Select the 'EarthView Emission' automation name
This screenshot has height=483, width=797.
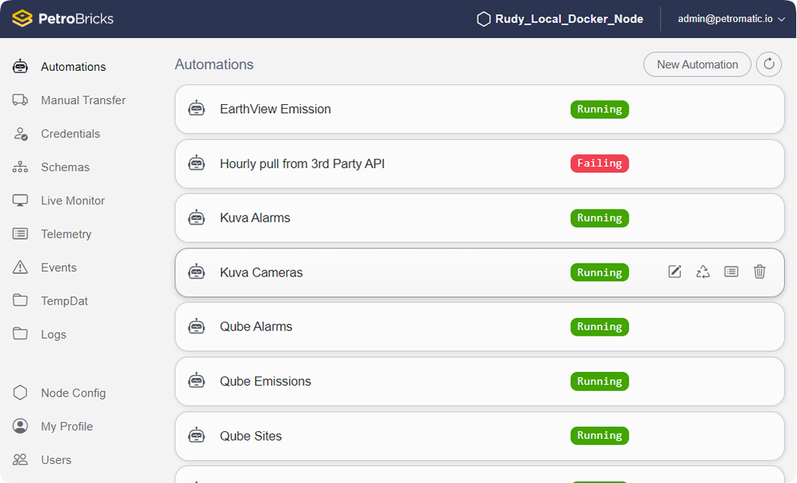pyautogui.click(x=275, y=109)
